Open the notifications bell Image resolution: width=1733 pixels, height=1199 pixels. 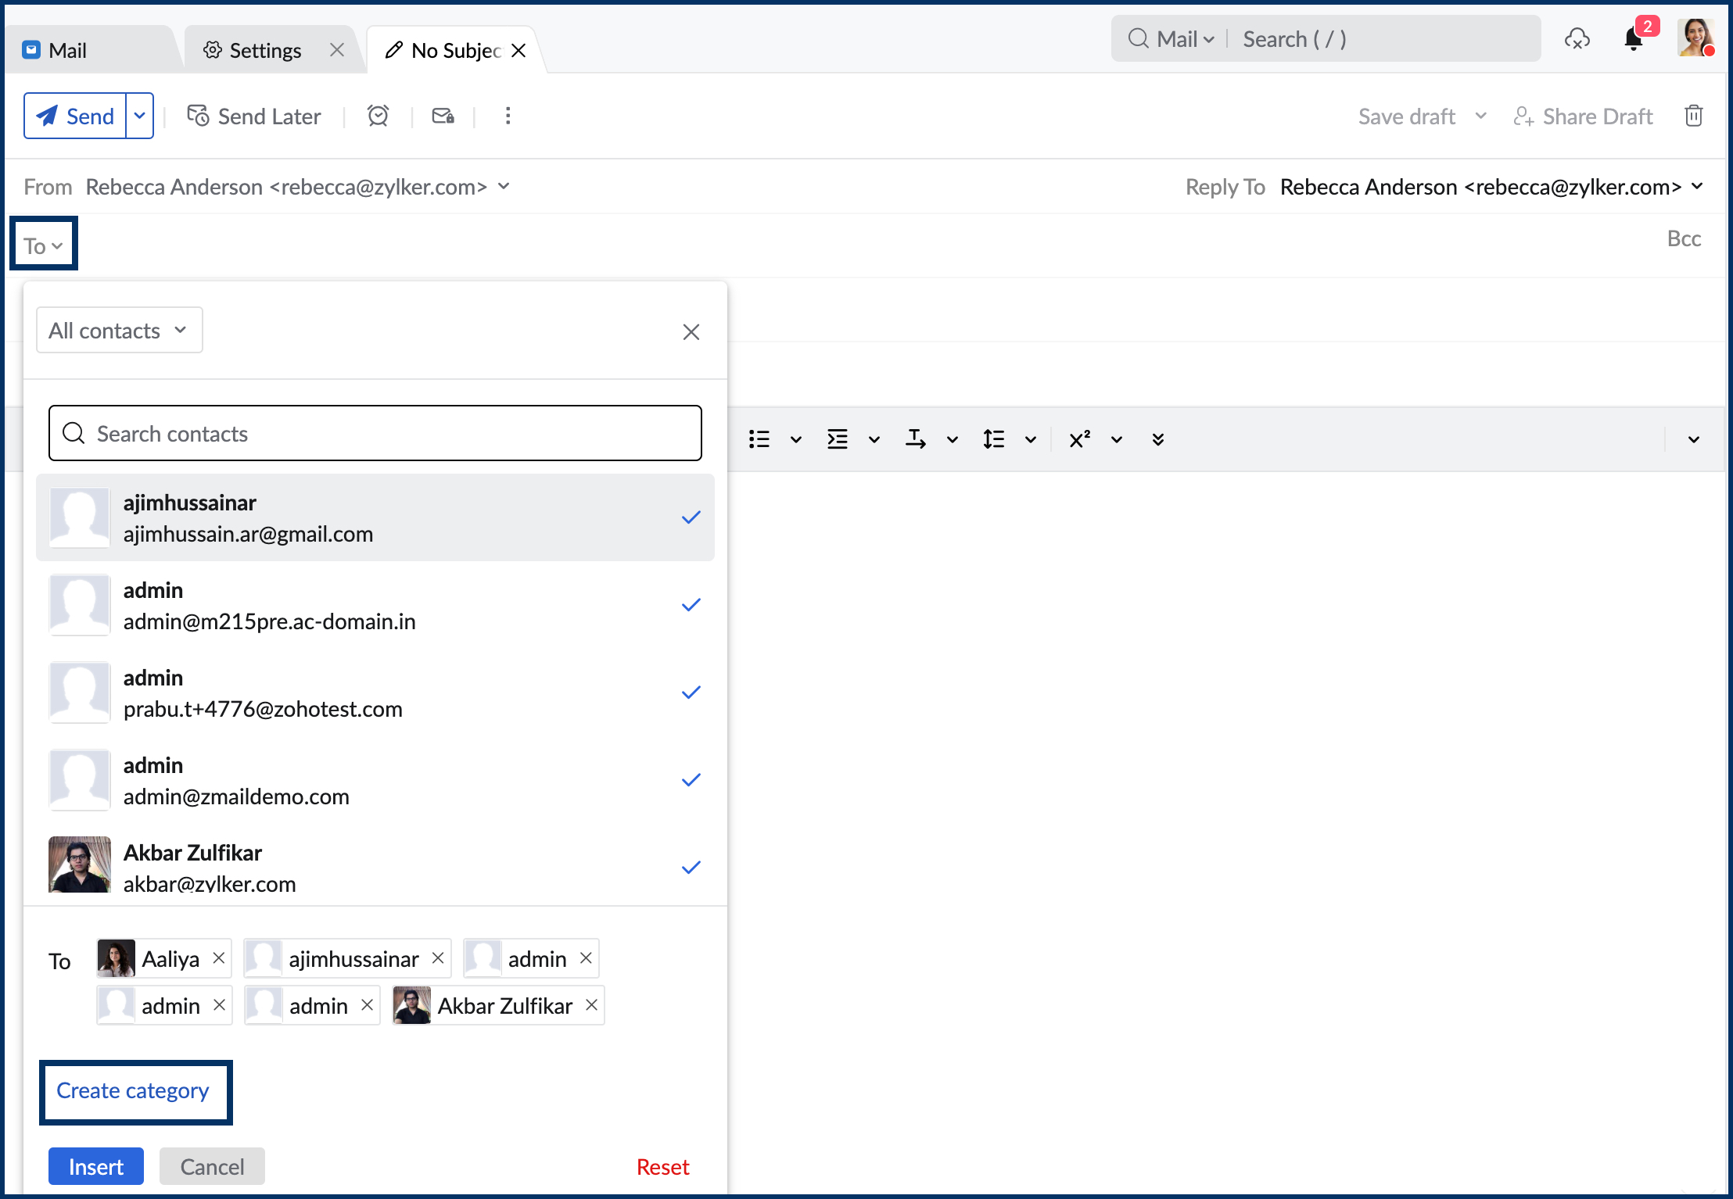pos(1633,39)
